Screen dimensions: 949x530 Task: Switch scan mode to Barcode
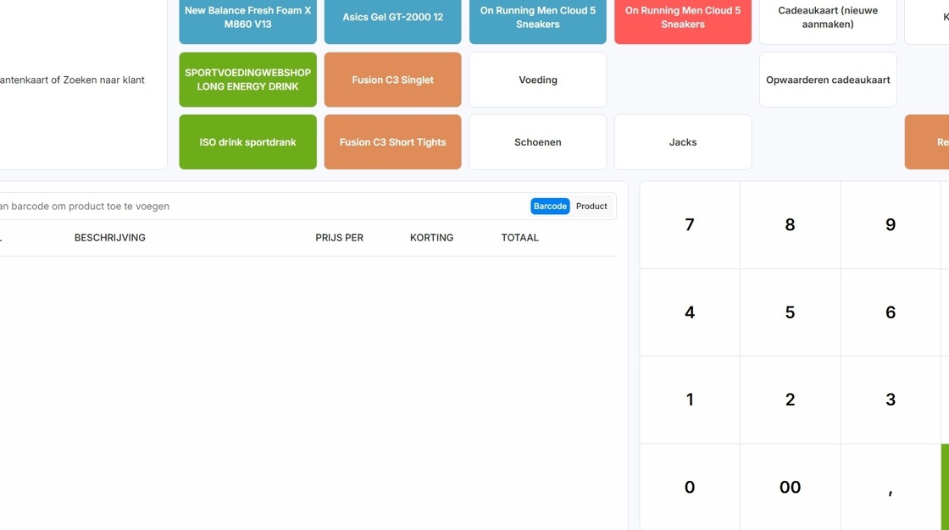(550, 207)
